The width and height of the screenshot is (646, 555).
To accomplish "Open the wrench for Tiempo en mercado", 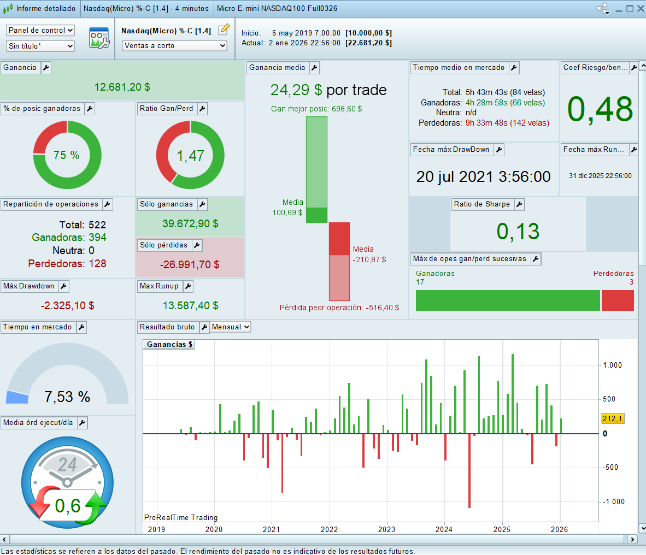I will [x=81, y=327].
